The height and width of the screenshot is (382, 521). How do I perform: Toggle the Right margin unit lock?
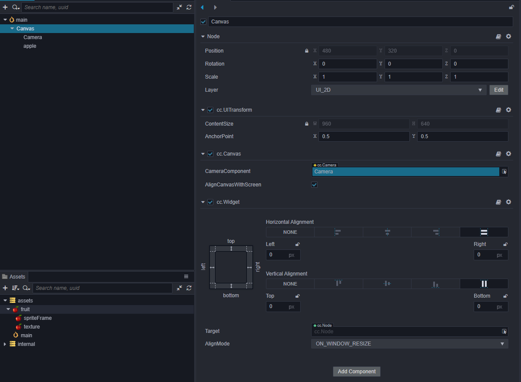pyautogui.click(x=505, y=244)
